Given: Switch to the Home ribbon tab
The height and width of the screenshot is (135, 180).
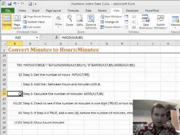Looking at the screenshot, I should pos(22,10).
